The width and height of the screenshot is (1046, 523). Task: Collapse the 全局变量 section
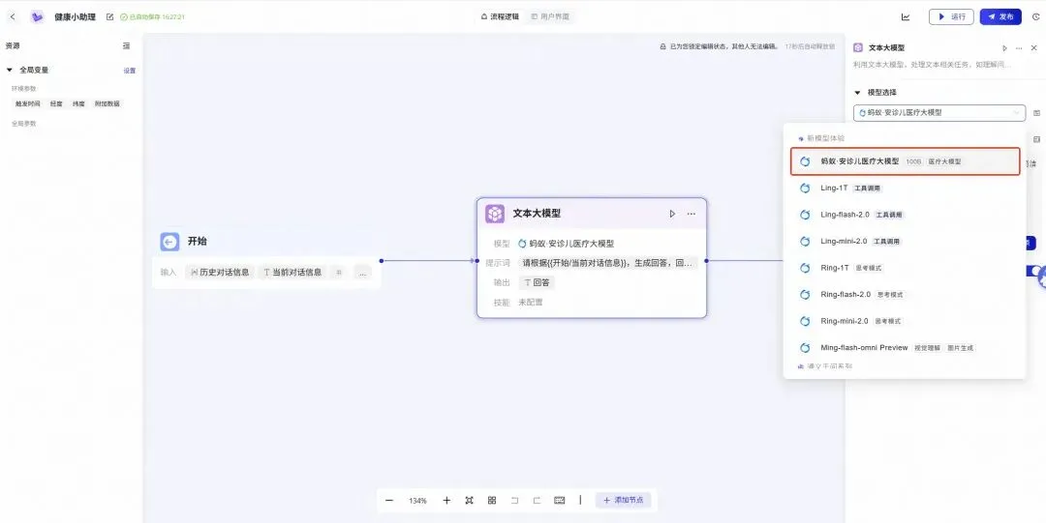pos(10,70)
